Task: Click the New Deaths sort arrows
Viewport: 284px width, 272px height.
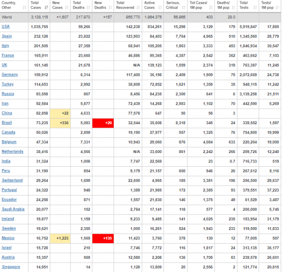Action: tap(110, 8)
